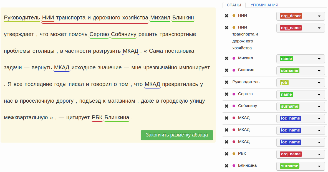The image size is (328, 172).
Task: Delete the РБК org_name span
Action: [226, 154]
